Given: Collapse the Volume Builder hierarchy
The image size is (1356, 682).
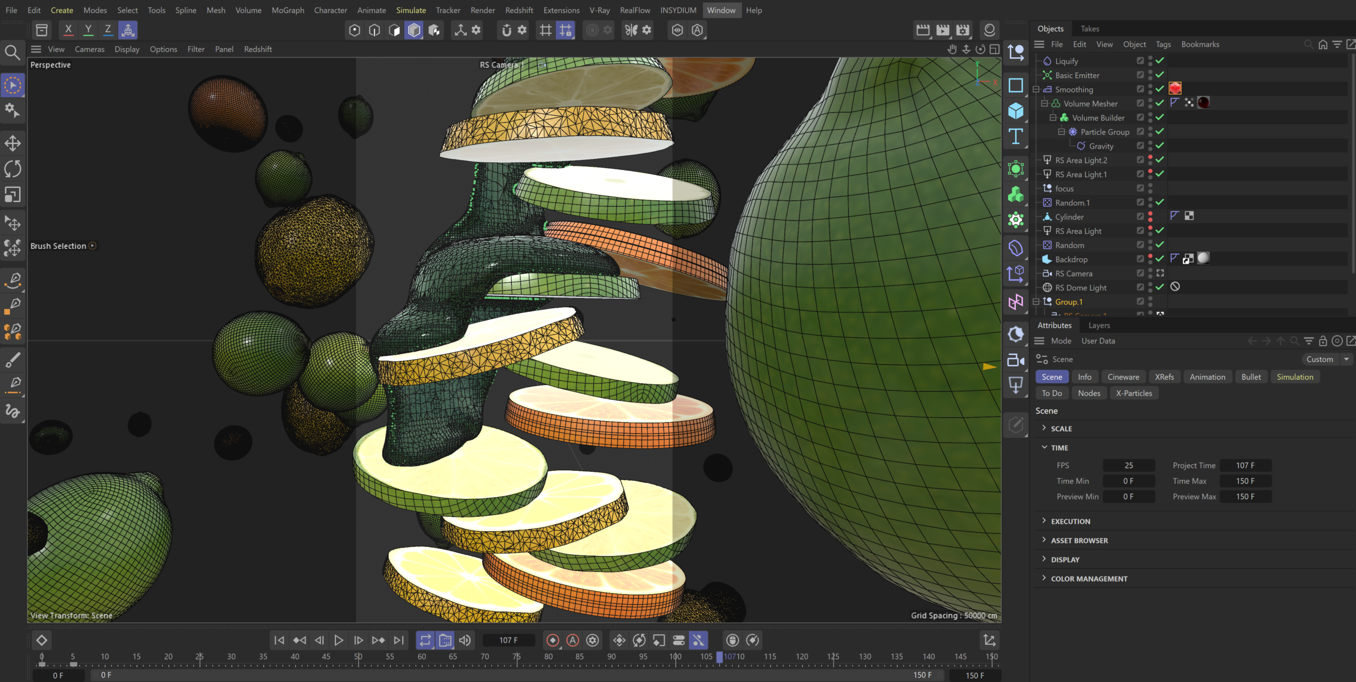Looking at the screenshot, I should point(1053,118).
